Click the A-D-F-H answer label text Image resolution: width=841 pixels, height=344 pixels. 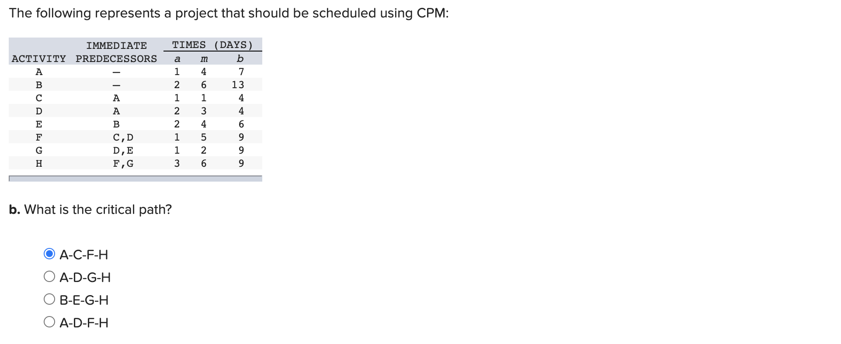[x=84, y=323]
